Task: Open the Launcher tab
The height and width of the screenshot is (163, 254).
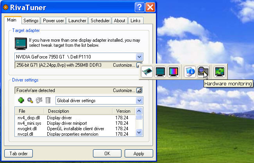Action: [x=77, y=21]
